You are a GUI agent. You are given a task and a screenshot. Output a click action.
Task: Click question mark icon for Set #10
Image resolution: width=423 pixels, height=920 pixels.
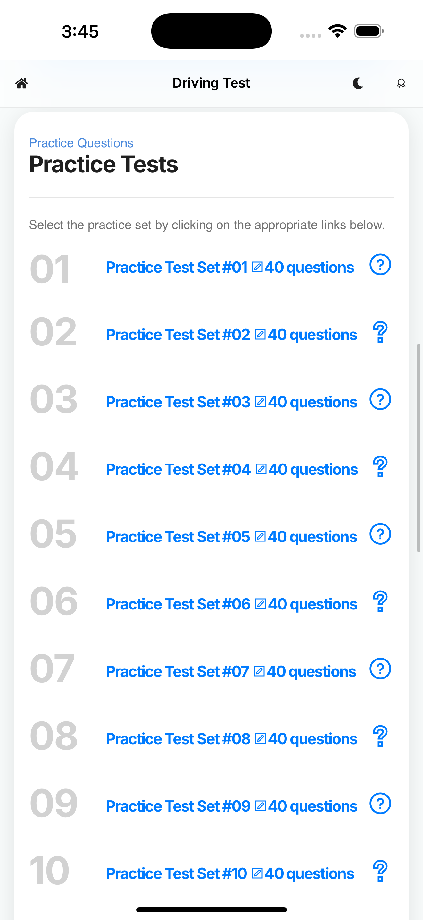pos(380,871)
